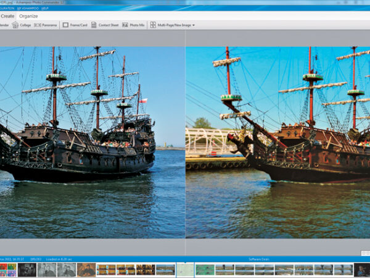Select the highlighted thumbnail in the filmstrip
The image size is (370, 278).
(185, 269)
